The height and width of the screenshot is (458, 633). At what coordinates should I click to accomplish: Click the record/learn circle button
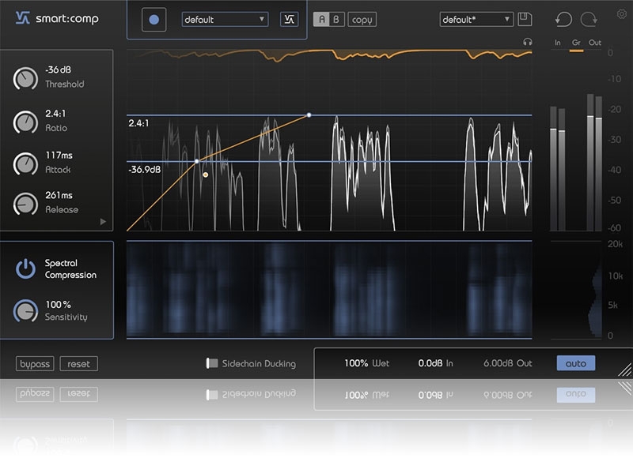154,20
